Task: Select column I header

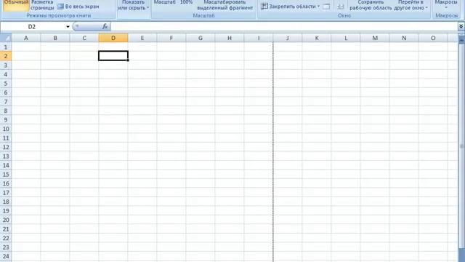Action: [x=259, y=38]
